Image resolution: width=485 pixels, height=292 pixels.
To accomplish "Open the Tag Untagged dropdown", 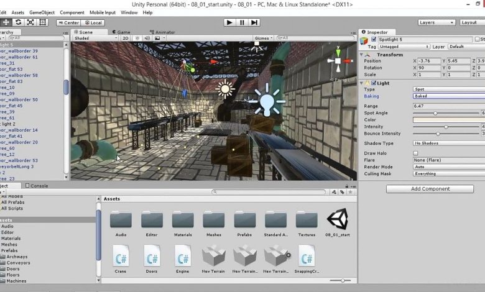I will coord(404,47).
